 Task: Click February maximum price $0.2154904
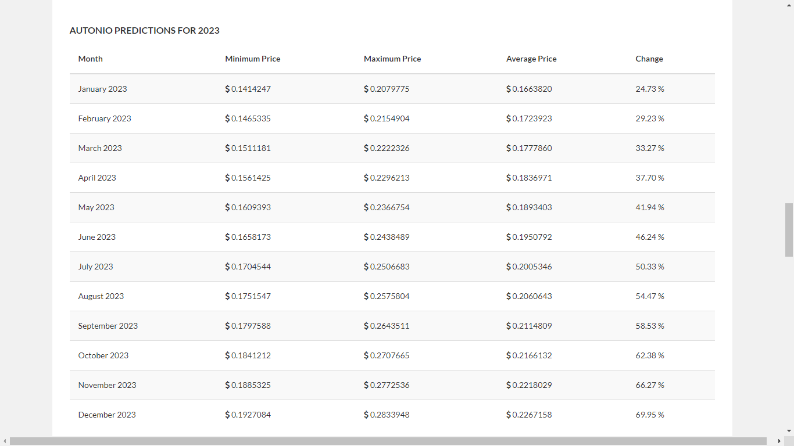387,118
